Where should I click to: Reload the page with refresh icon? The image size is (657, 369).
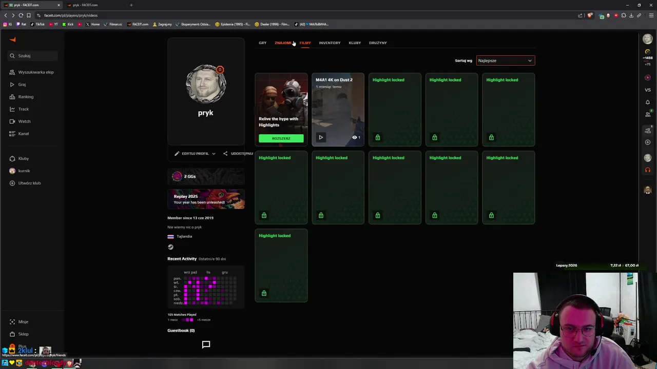[21, 15]
